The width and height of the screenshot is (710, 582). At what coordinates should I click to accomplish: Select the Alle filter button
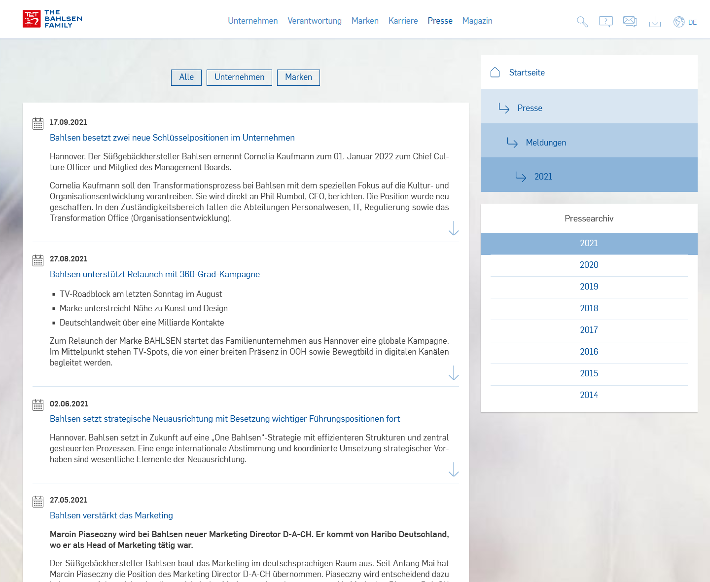click(x=186, y=77)
